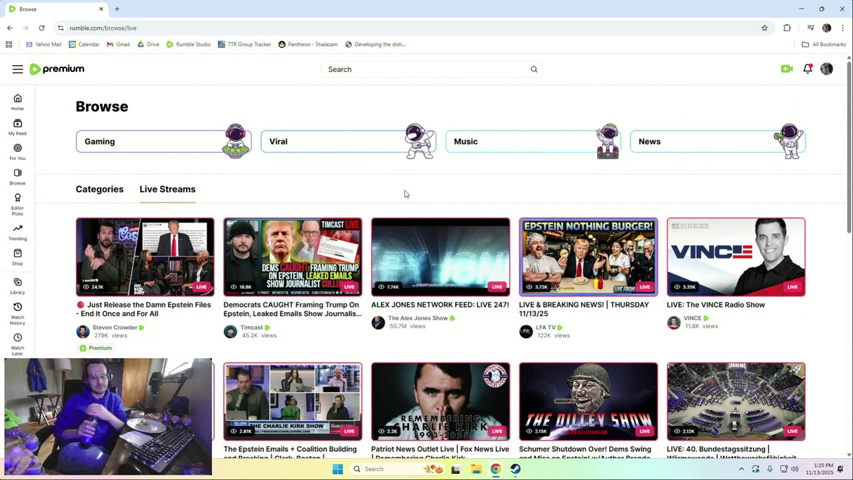853x480 pixels.
Task: Open the hamburger menu beside Rumble logo
Action: click(x=17, y=69)
